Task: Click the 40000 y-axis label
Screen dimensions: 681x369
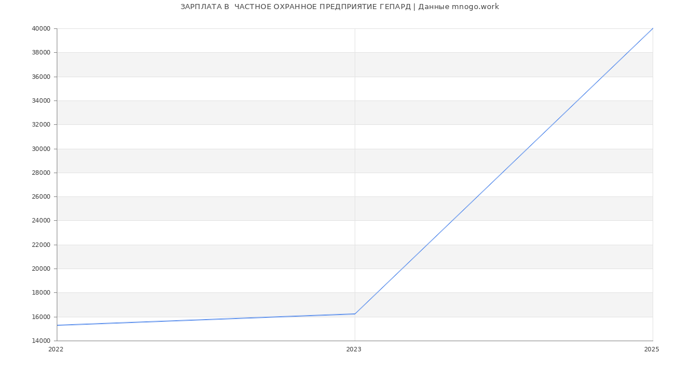Action: (41, 29)
